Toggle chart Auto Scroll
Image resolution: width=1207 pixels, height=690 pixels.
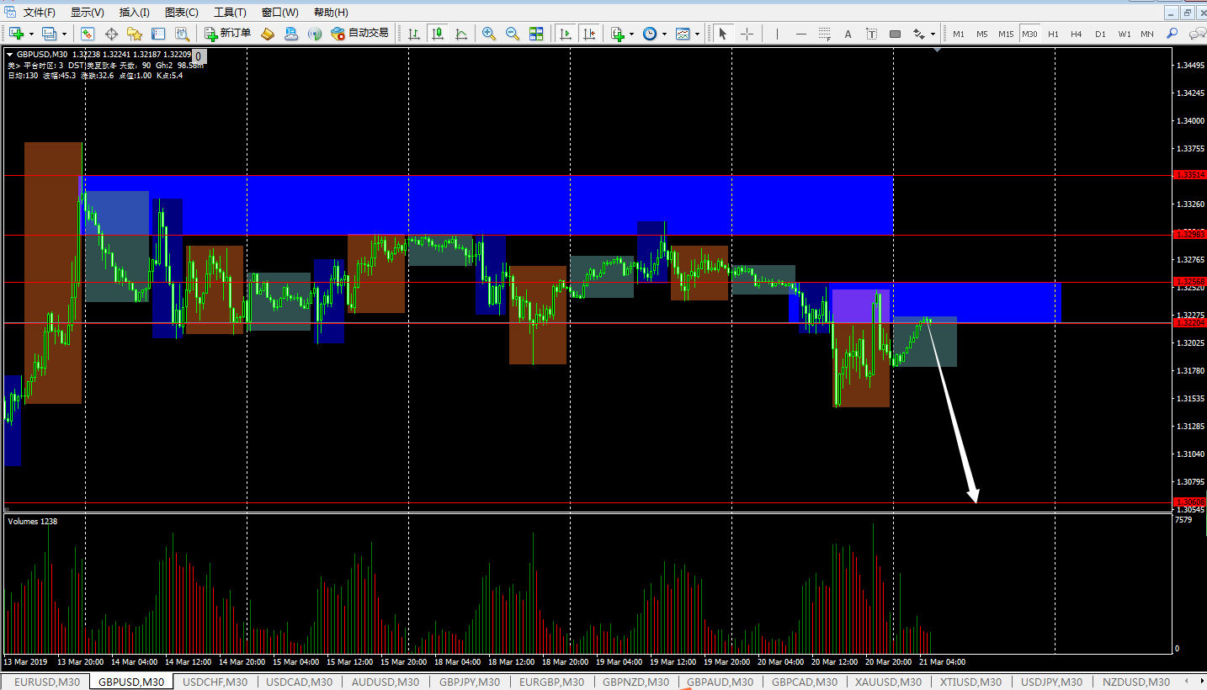[x=566, y=34]
